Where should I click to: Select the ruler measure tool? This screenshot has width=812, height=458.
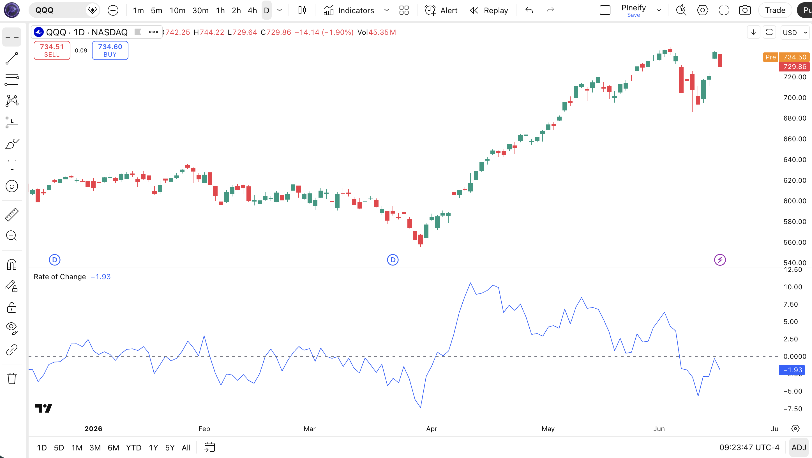click(x=12, y=214)
